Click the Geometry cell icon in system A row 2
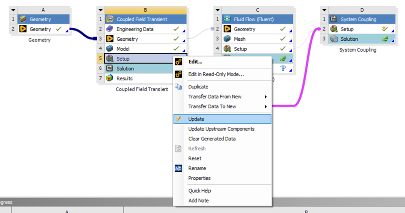 coord(23,29)
